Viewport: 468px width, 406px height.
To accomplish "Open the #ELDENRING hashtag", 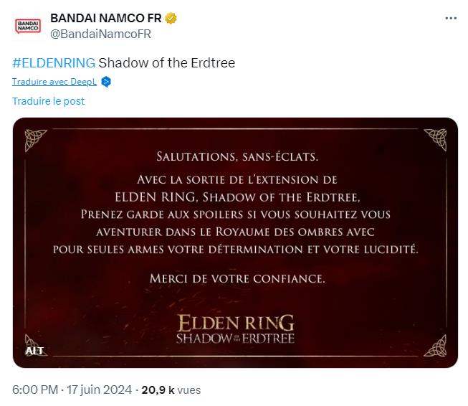I will coord(54,63).
